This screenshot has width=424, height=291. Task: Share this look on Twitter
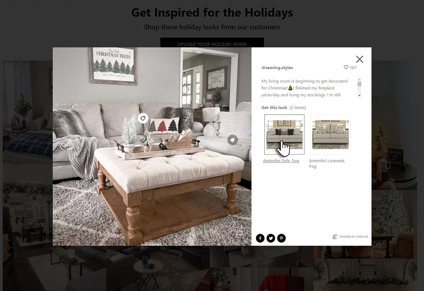271,238
